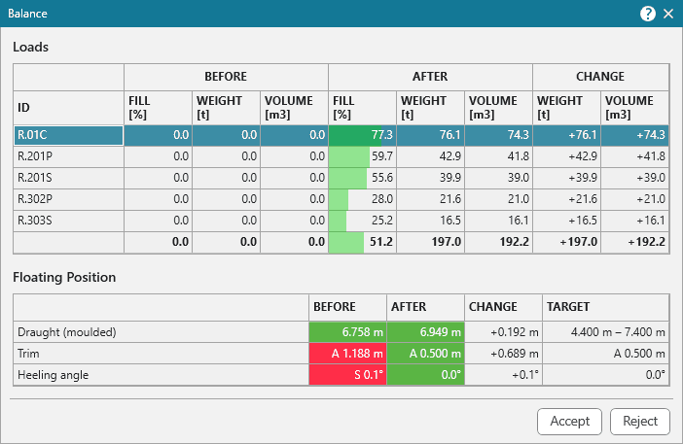683x444 pixels.
Task: Click the total after volume 192.2
Action: click(x=498, y=242)
